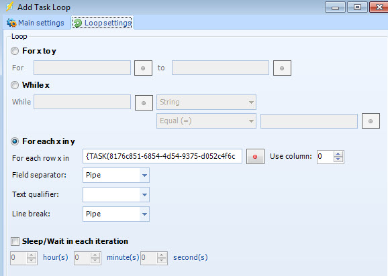Image resolution: width=388 pixels, height=276 pixels.
Task: Select the 'For x to y' radio option
Action: tap(15, 51)
